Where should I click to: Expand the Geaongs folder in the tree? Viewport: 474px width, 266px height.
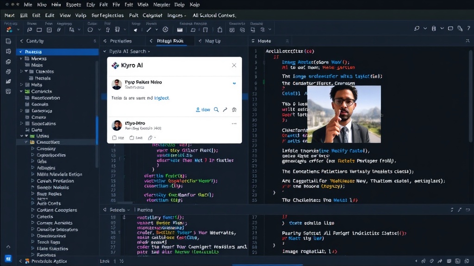(x=21, y=111)
